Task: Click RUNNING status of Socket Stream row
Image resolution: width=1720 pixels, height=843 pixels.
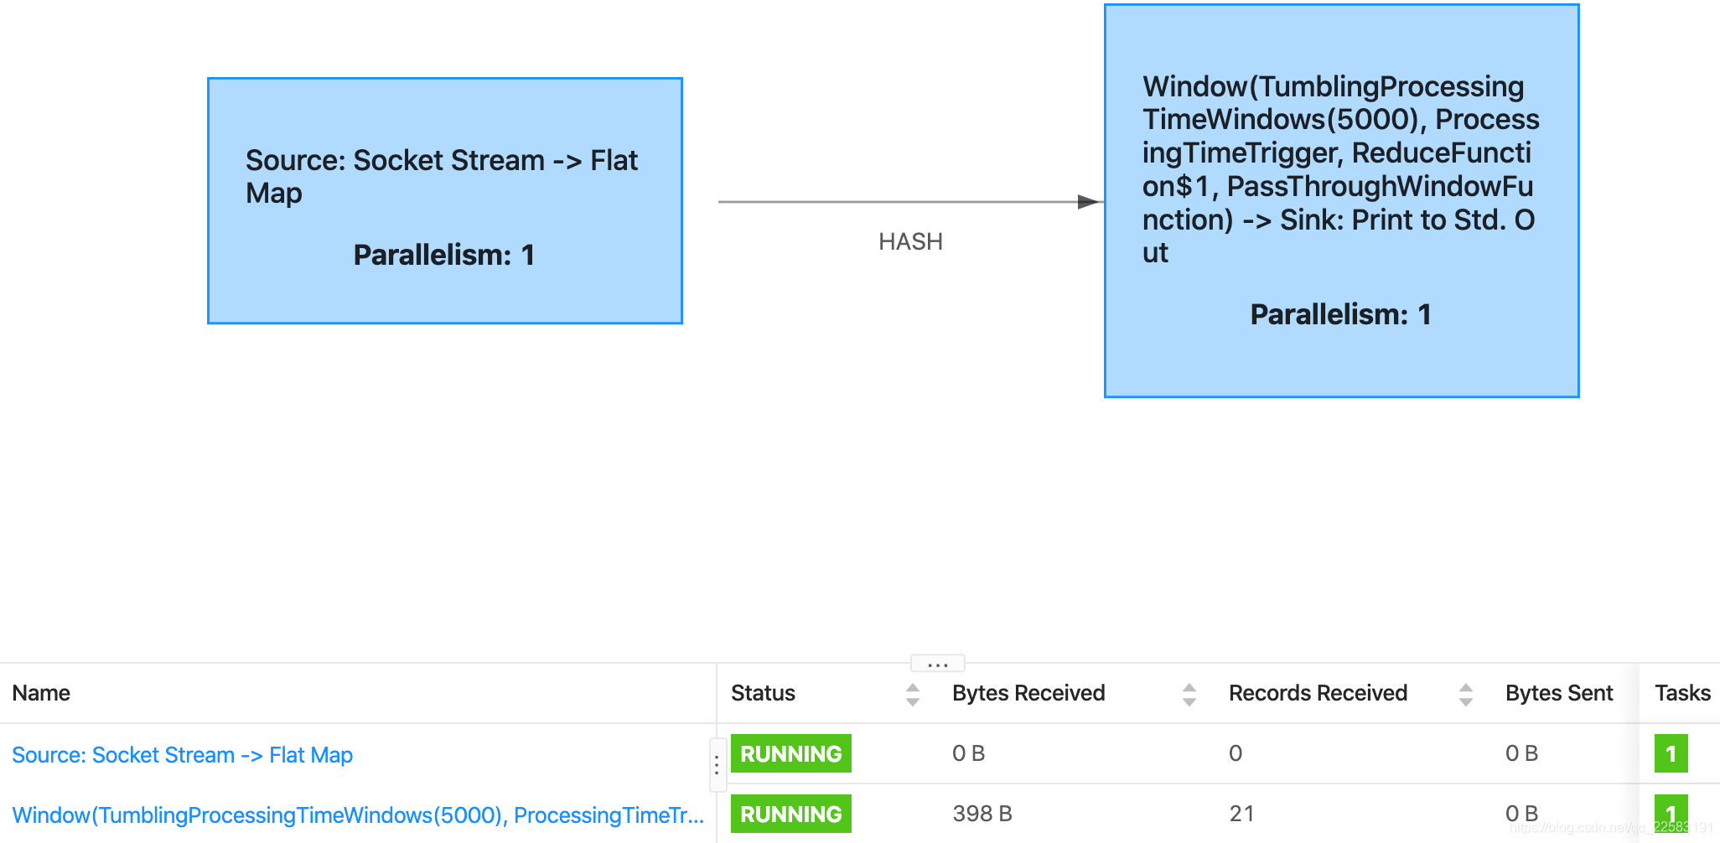Action: (791, 753)
